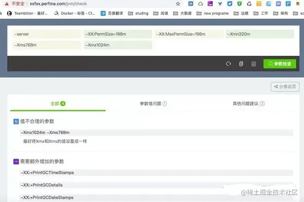Open the 百度翻译 bookmark
Viewport: 304px width, 202px height.
pos(112,13)
